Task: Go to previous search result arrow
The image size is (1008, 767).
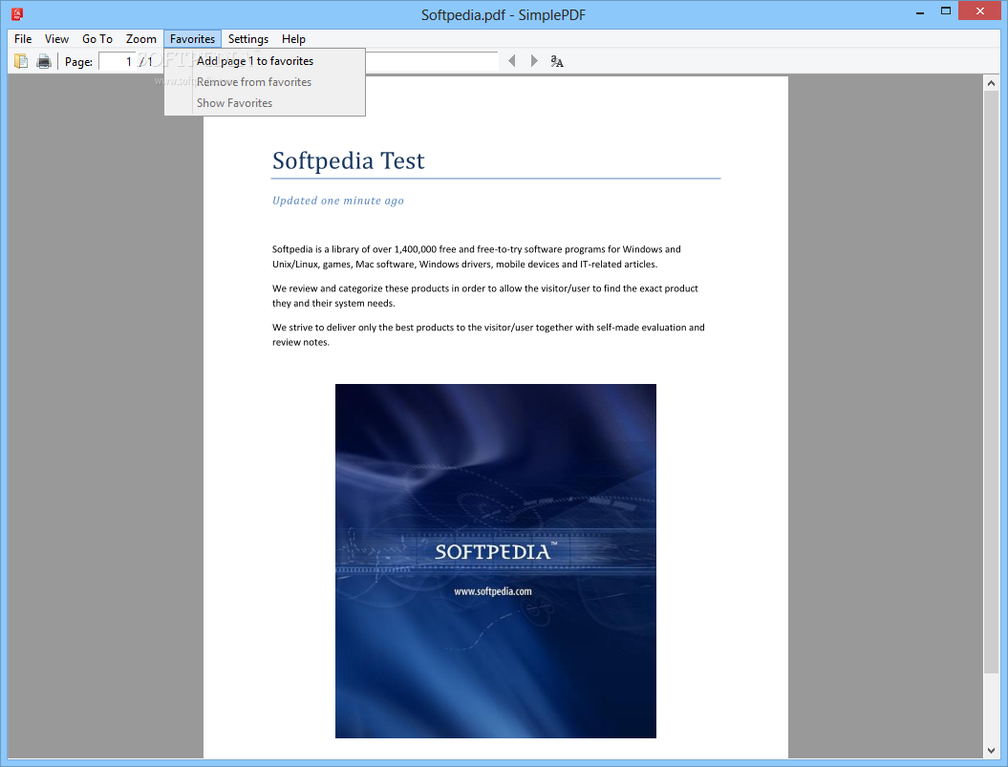Action: click(x=512, y=61)
